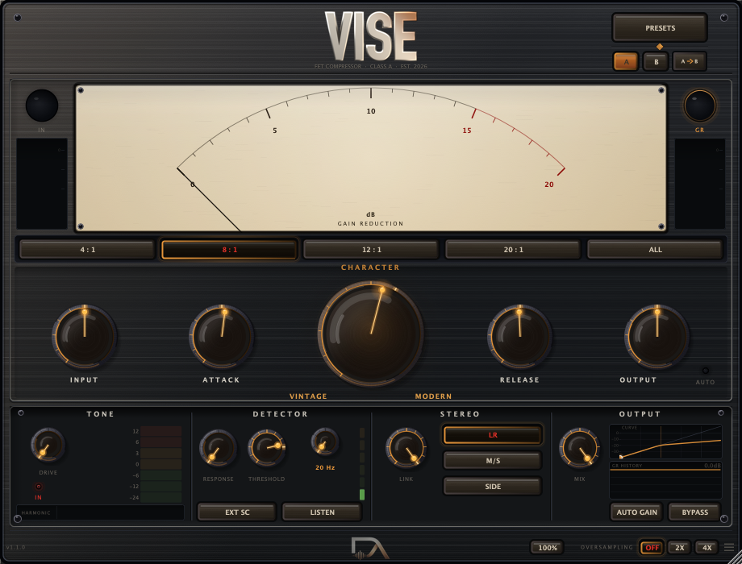Turn oversampling OFF

pos(652,547)
